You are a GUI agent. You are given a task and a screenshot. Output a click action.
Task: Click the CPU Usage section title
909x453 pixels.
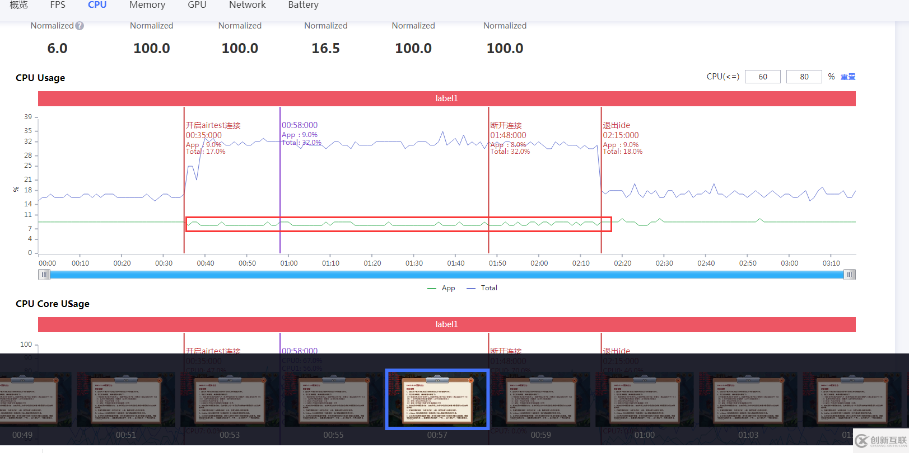coord(40,78)
